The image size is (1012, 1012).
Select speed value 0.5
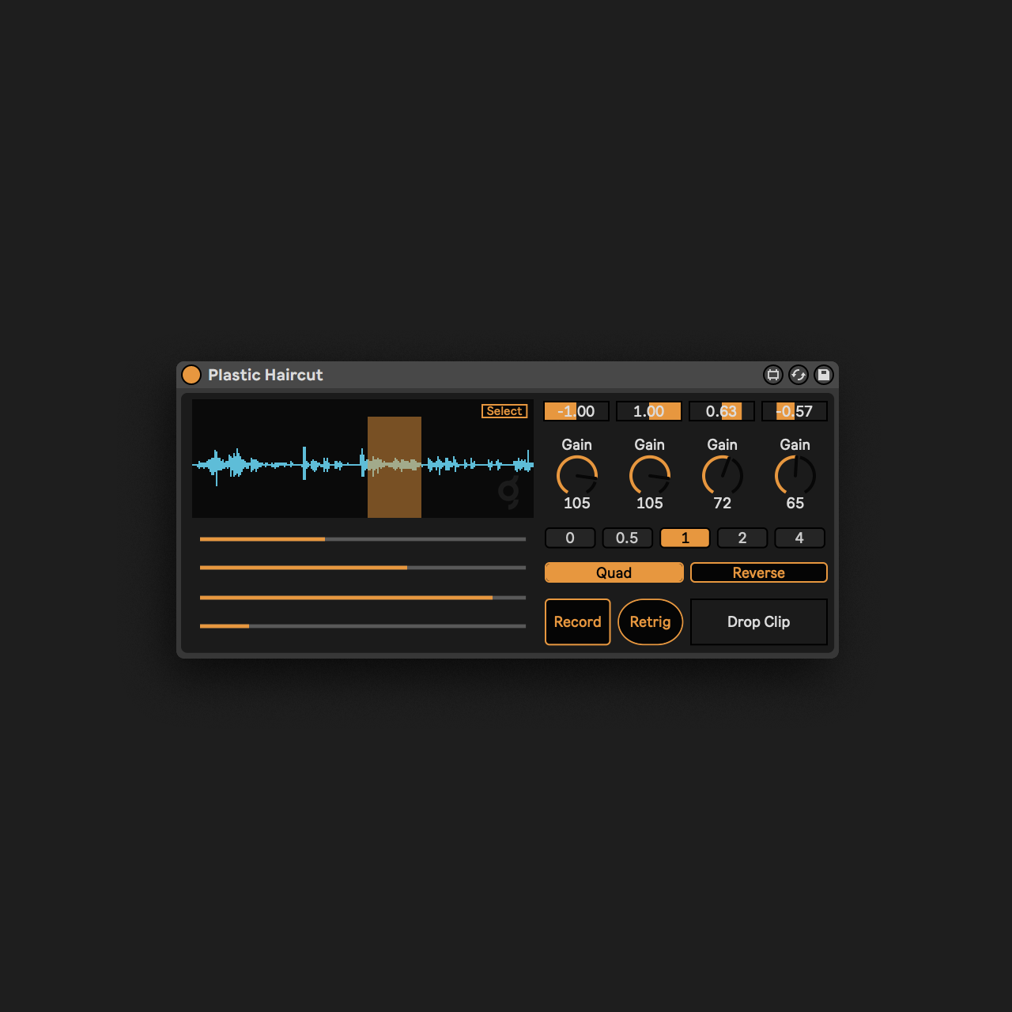coord(627,538)
